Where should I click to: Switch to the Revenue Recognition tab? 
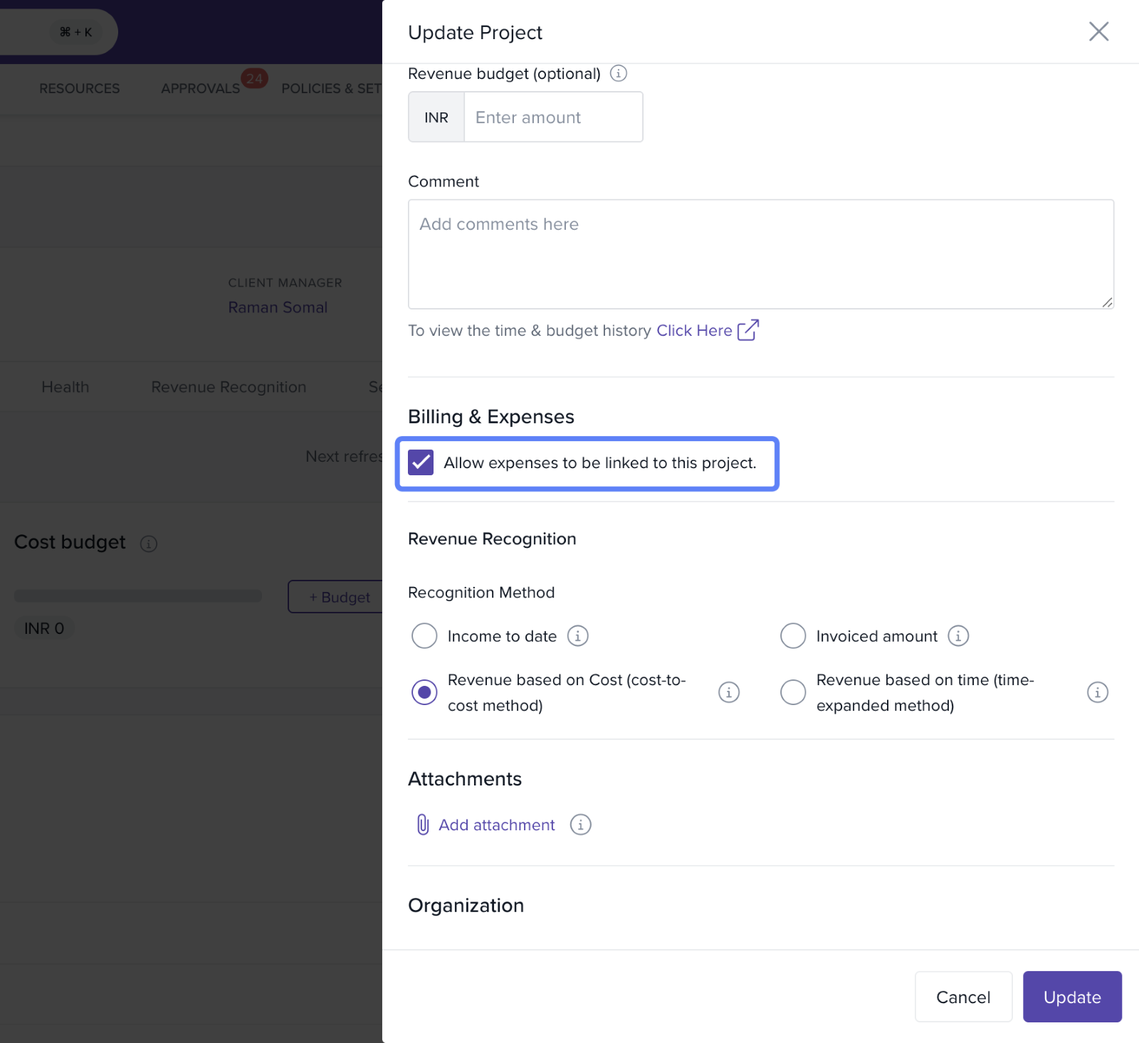(x=229, y=387)
